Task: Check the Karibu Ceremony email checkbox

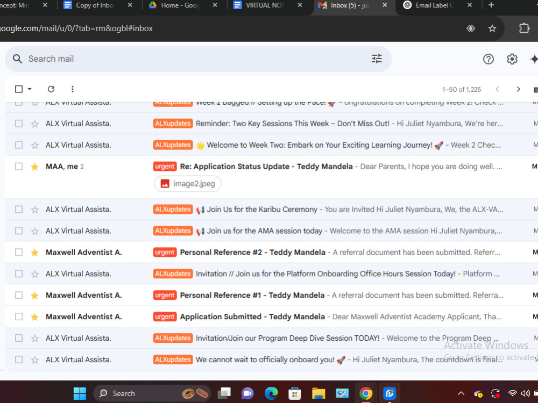Action: (x=19, y=209)
